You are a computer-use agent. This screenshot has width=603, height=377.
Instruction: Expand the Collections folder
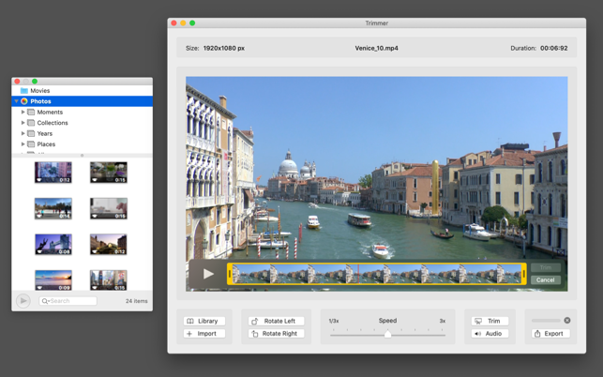pyautogui.click(x=23, y=123)
